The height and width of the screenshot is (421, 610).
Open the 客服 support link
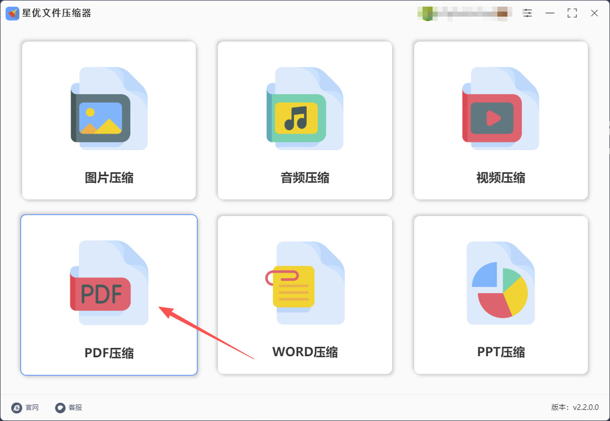pyautogui.click(x=68, y=407)
